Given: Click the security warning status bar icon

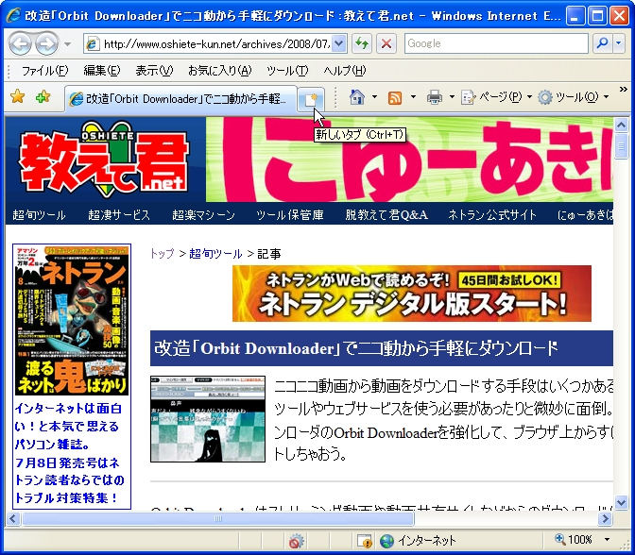Looking at the screenshot, I should [365, 541].
